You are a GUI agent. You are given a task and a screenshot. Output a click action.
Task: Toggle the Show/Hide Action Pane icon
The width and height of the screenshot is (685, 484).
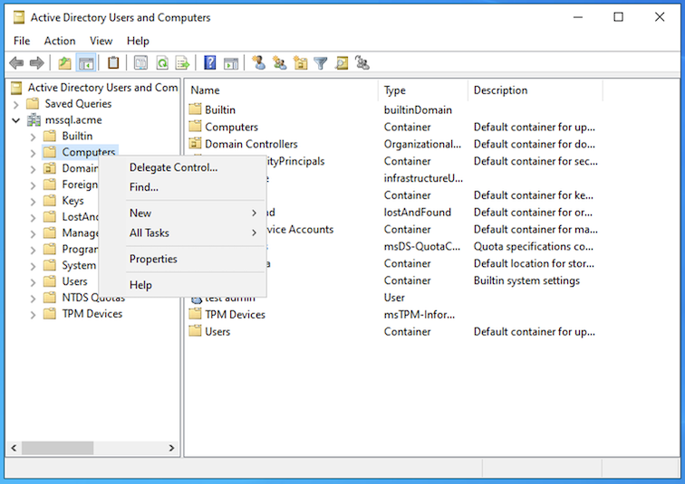click(x=231, y=63)
